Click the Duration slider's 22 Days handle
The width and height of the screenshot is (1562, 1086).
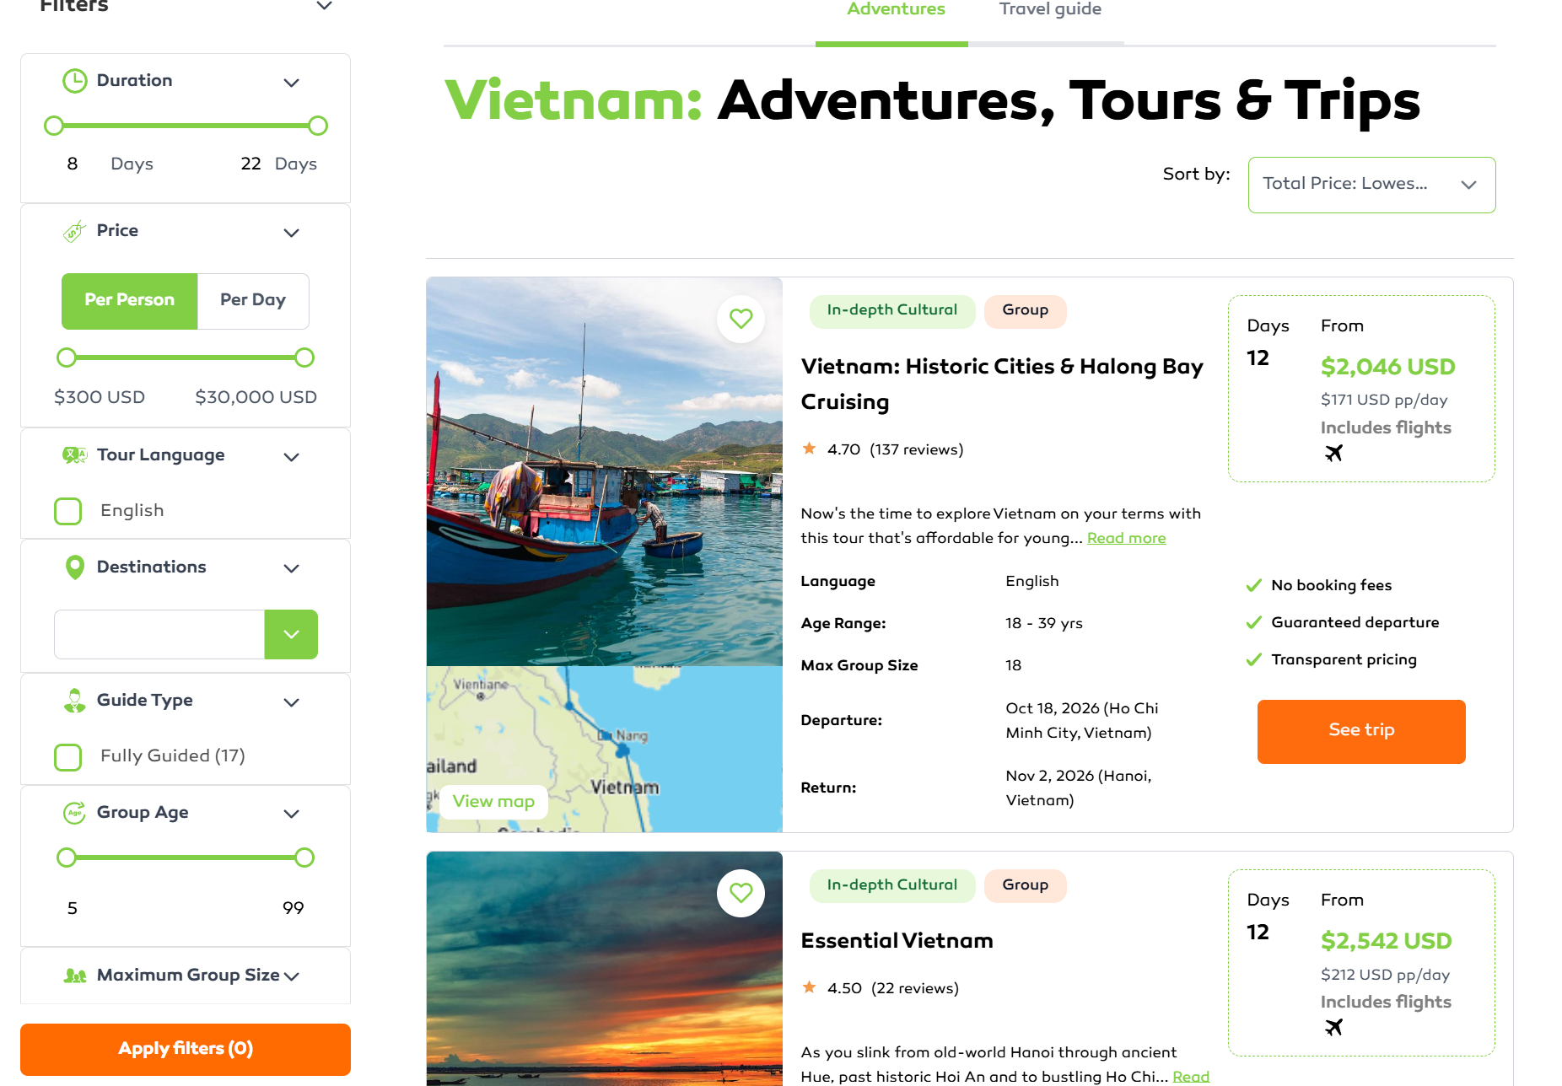(318, 126)
